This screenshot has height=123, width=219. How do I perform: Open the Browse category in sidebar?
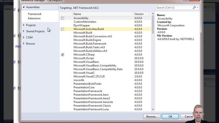[30, 43]
